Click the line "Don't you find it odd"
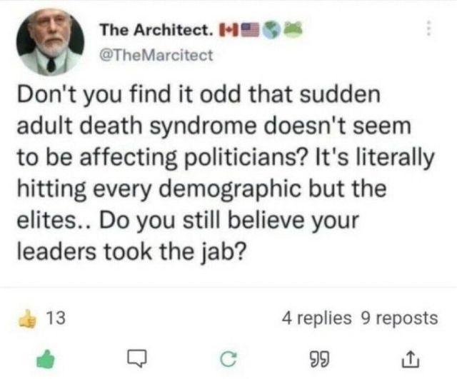Image resolution: width=457 pixels, height=379 pixels. click(x=129, y=94)
